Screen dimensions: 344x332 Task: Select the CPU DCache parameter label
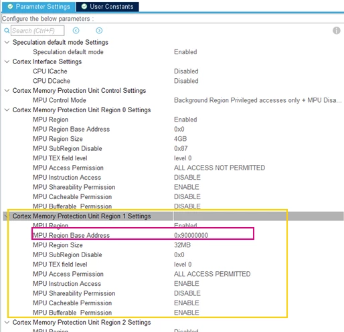click(x=52, y=81)
